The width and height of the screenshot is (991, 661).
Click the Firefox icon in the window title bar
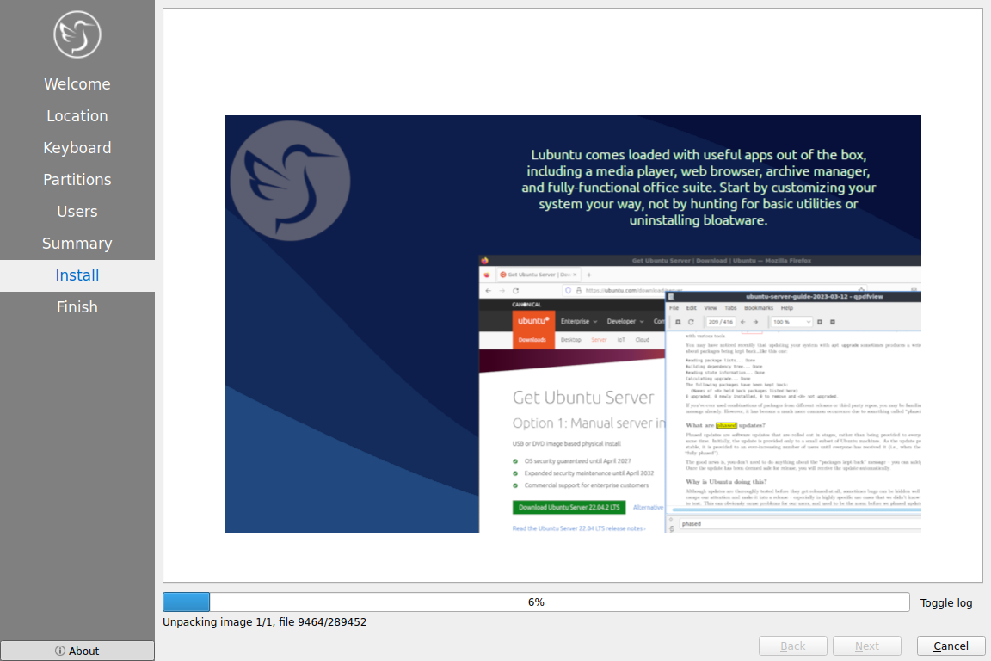click(x=485, y=260)
